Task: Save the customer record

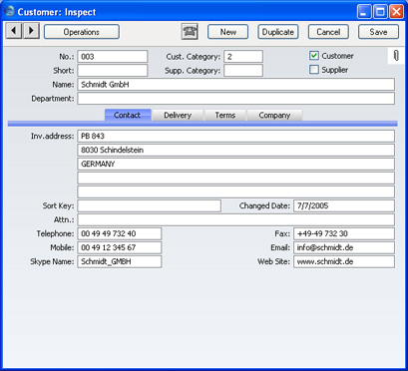Action: pos(378,32)
